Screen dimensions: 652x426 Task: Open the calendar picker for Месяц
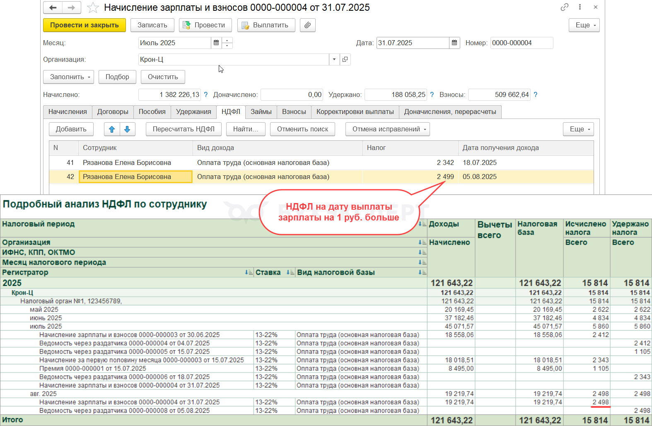(216, 43)
